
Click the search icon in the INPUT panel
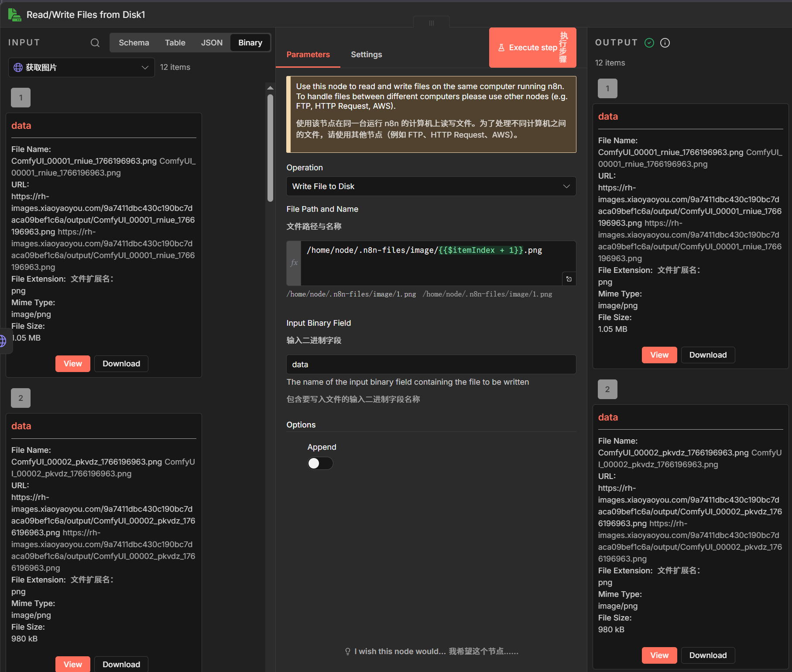coord(95,43)
